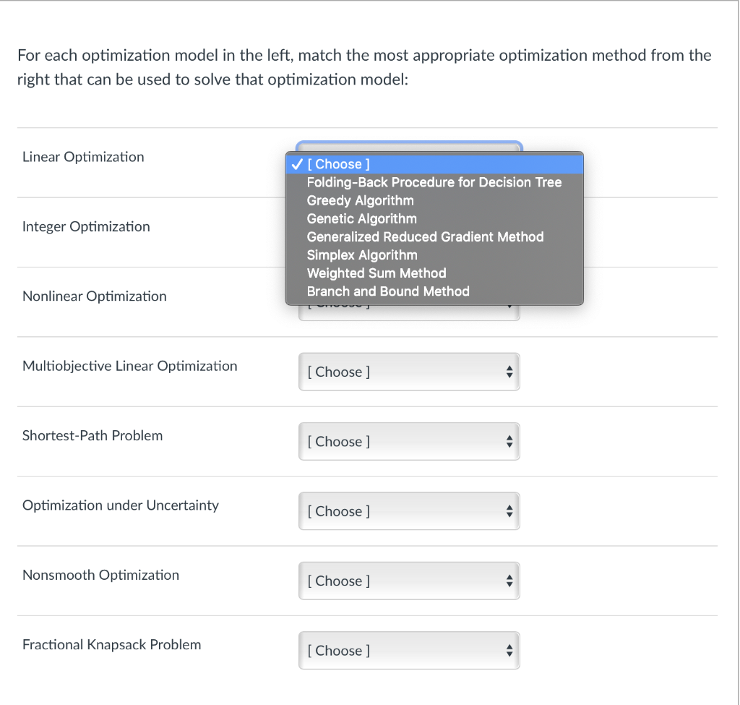
Task: Click the Linear Optimization row label
Action: coord(83,157)
